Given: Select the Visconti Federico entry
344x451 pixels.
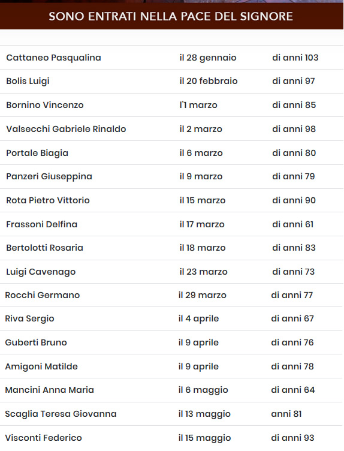Looking at the screenshot, I should click(x=43, y=438).
